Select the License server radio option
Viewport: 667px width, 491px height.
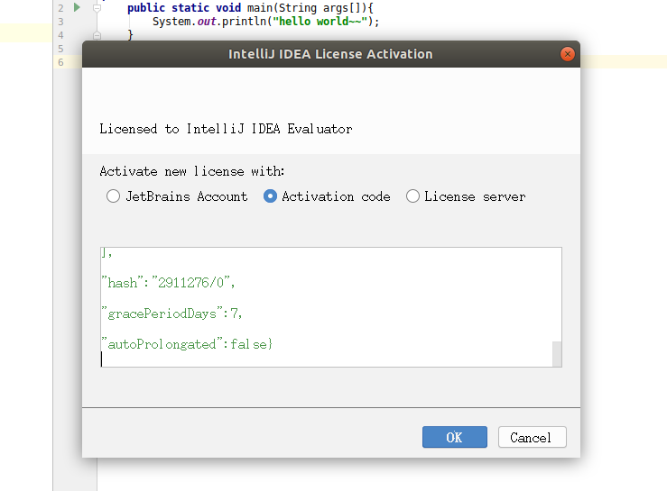point(412,196)
